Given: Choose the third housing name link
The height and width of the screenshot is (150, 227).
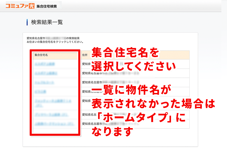Looking at the screenshot, I should coord(44,83).
